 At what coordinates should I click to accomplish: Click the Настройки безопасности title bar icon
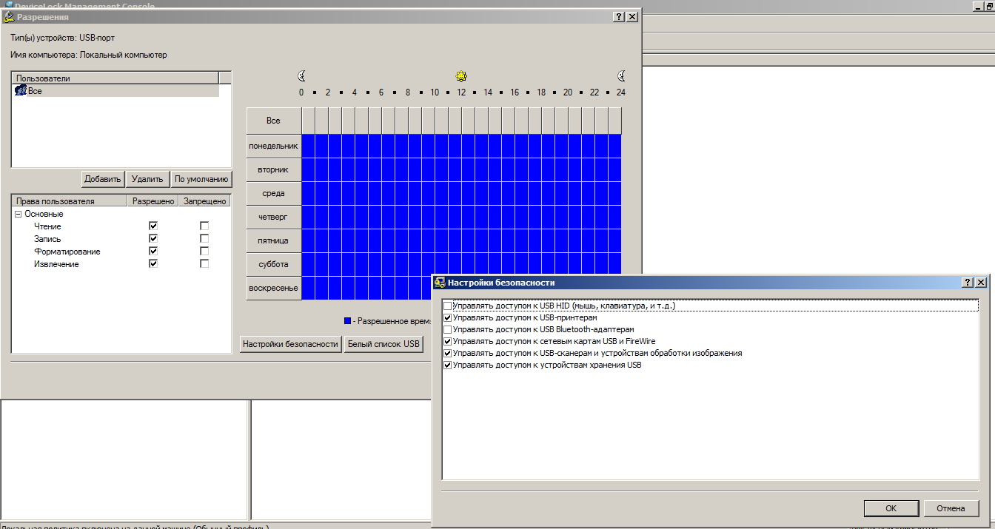(x=440, y=283)
